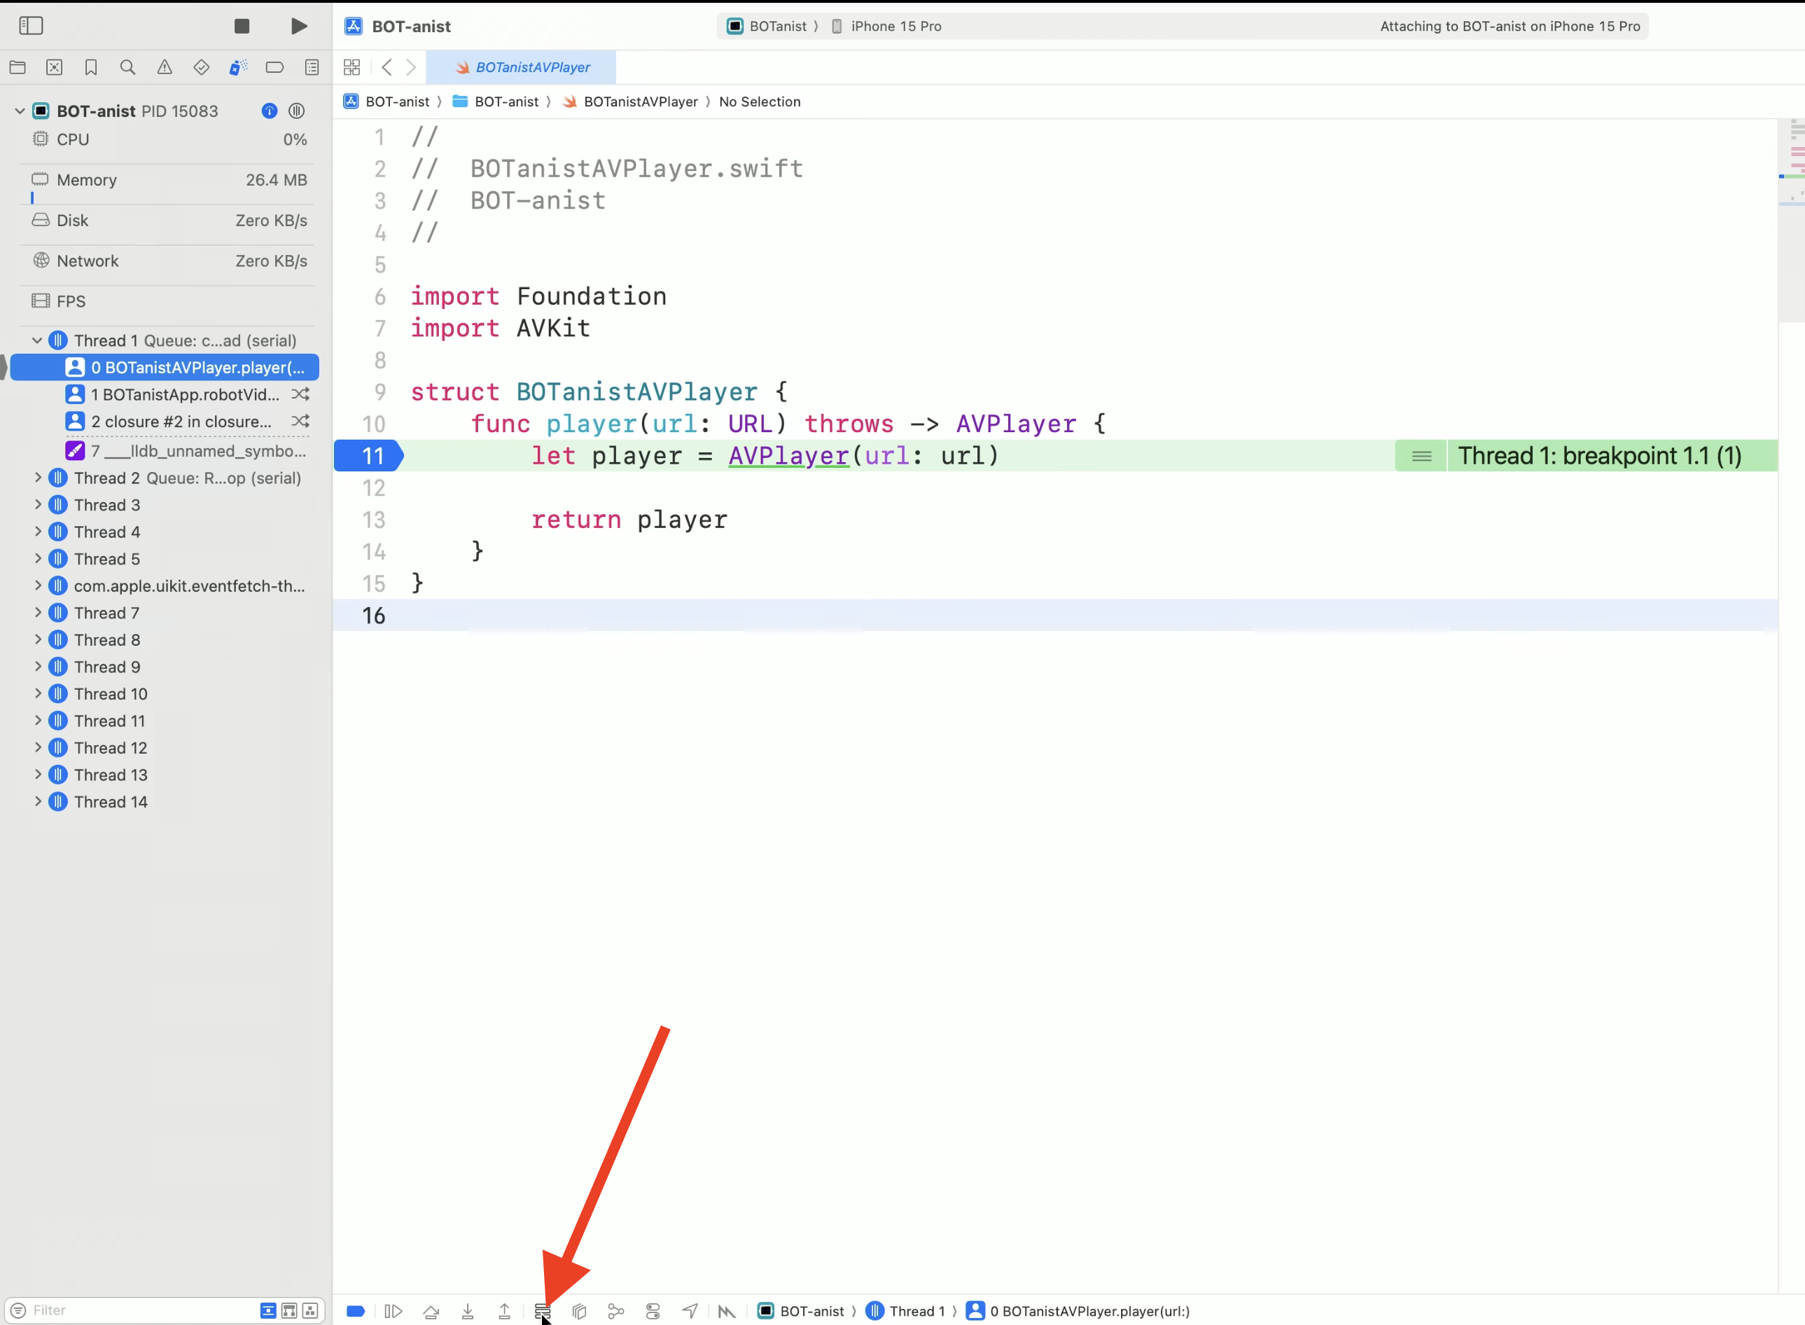Click the Simulate Location arrow icon

(x=690, y=1312)
